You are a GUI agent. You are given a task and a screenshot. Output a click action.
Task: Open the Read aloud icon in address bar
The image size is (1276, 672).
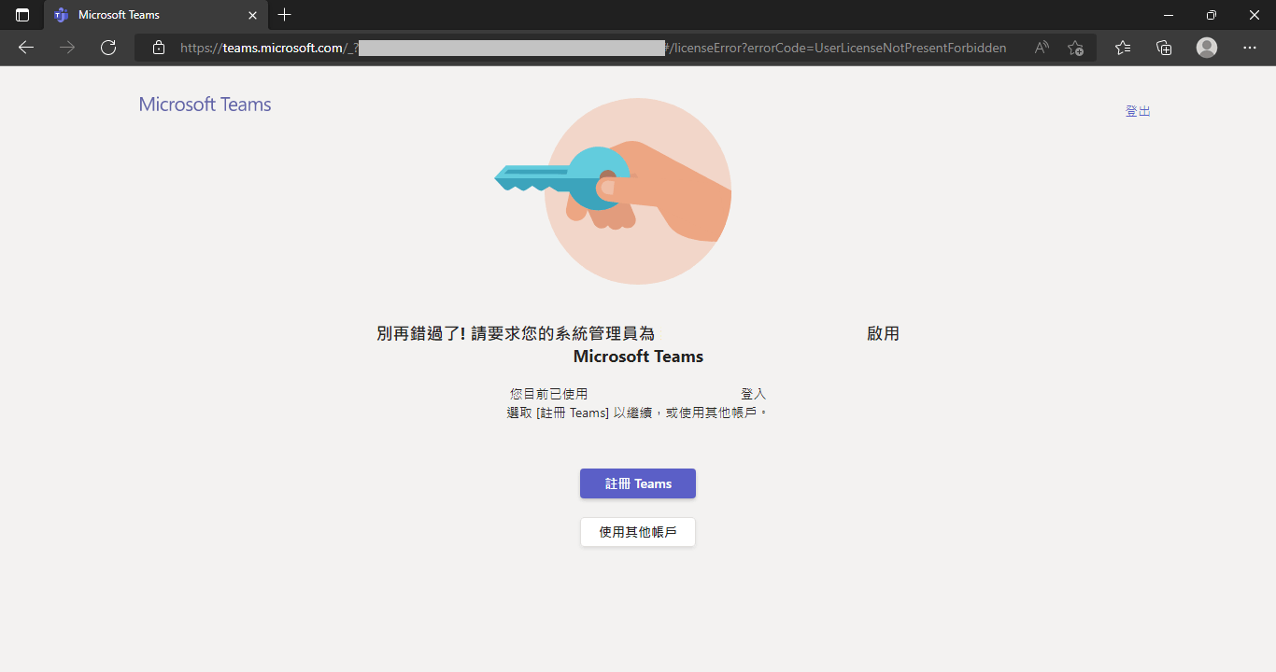point(1042,48)
